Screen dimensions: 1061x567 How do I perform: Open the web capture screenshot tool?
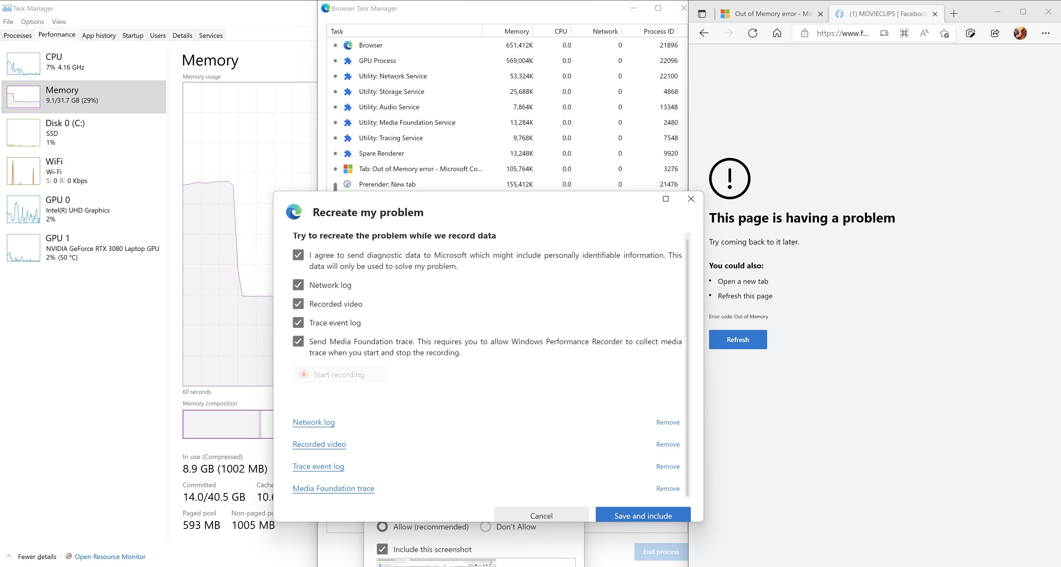[x=970, y=33]
